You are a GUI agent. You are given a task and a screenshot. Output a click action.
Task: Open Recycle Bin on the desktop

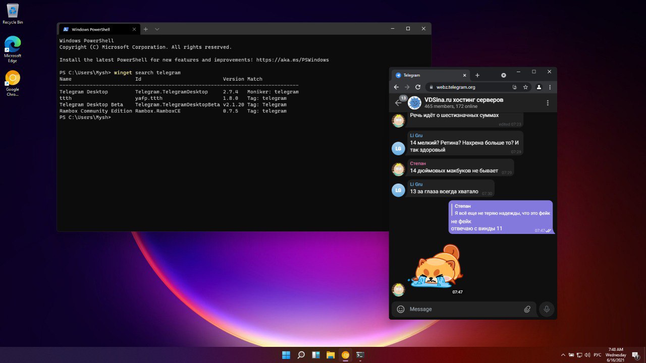13,14
